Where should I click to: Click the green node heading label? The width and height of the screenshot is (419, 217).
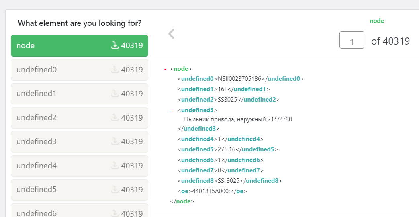coord(376,21)
